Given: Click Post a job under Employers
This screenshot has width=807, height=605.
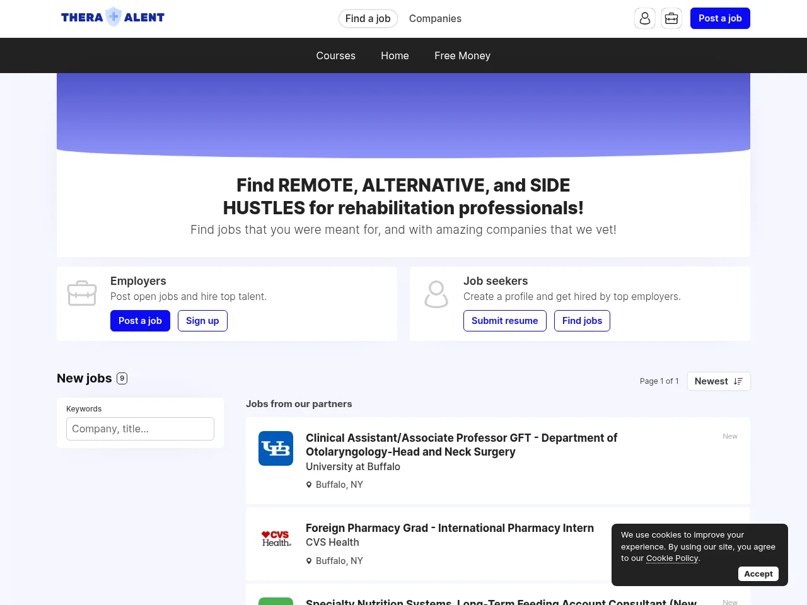Looking at the screenshot, I should click(140, 321).
